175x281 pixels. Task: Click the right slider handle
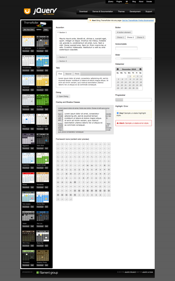pyautogui.click(x=140, y=58)
